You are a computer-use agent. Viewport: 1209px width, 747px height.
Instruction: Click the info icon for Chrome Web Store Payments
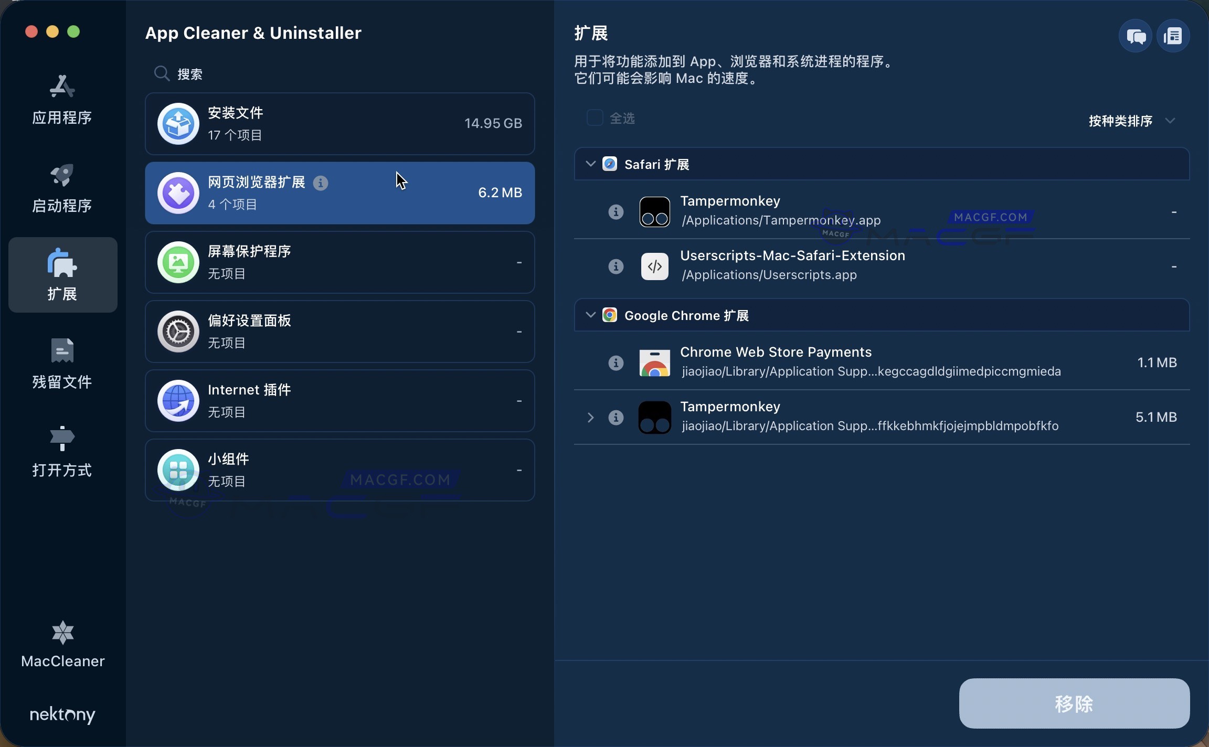pos(615,362)
